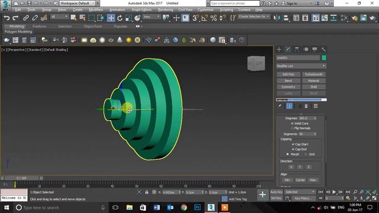Toggle the Angle Snap button
The image size is (379, 213).
click(204, 18)
